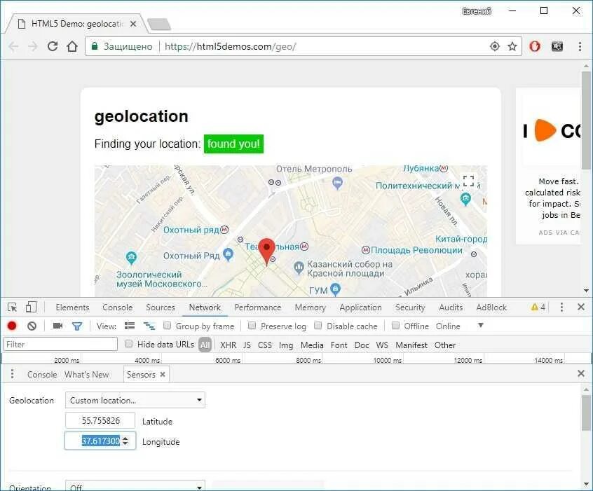Activate the inspect element picker
Image resolution: width=593 pixels, height=491 pixels.
12,307
